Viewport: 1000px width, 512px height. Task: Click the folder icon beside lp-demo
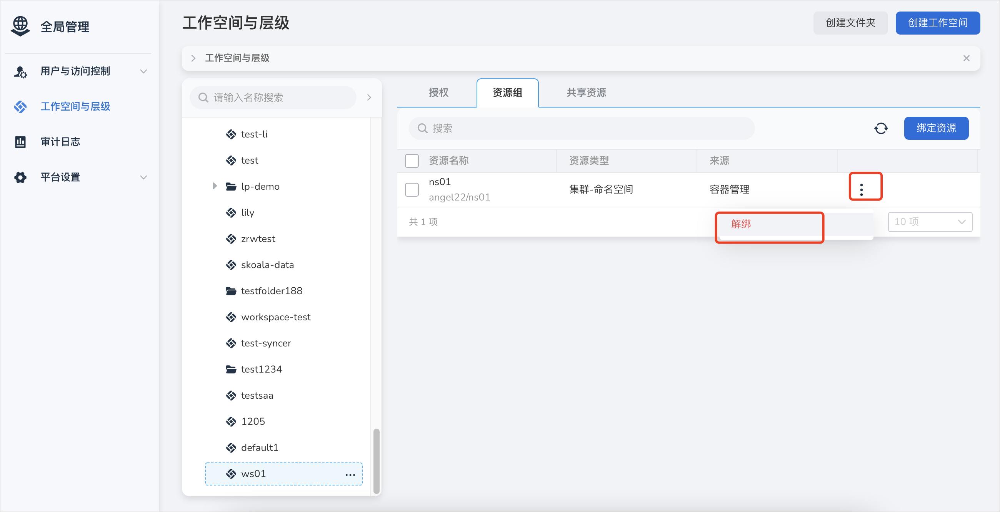pos(231,186)
